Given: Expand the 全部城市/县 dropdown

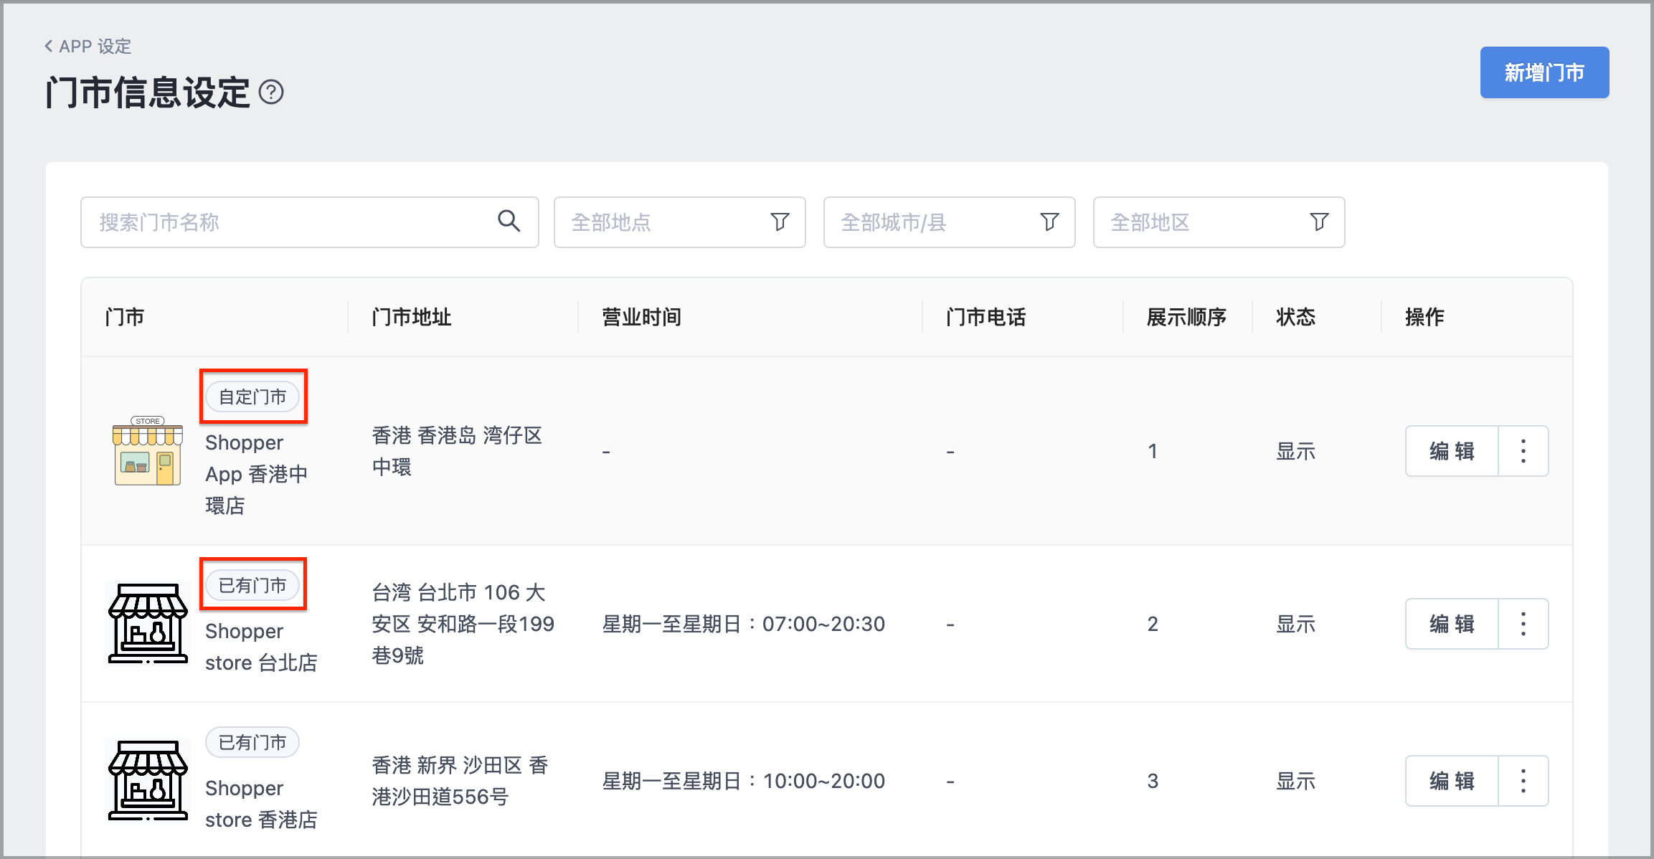Looking at the screenshot, I should [x=950, y=222].
